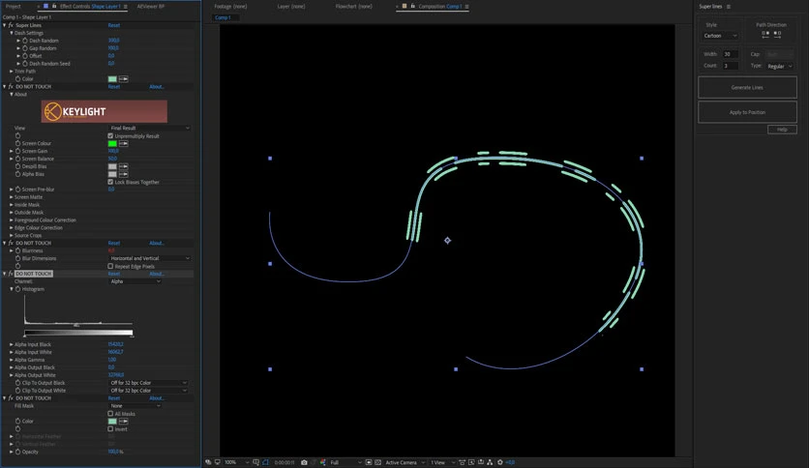Select right path direction option
The image size is (809, 468).
coord(777,34)
